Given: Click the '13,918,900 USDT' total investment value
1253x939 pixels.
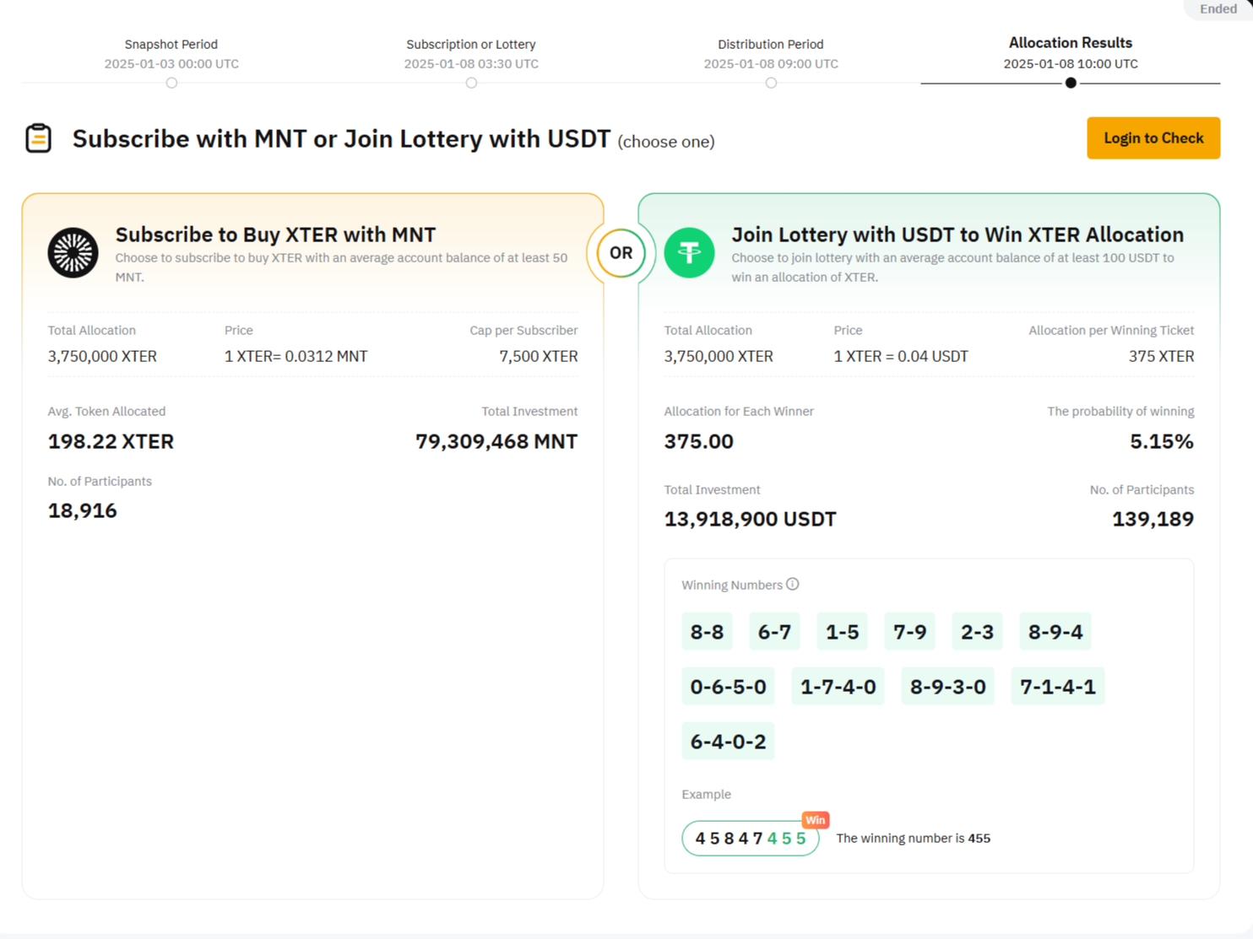Looking at the screenshot, I should [750, 519].
